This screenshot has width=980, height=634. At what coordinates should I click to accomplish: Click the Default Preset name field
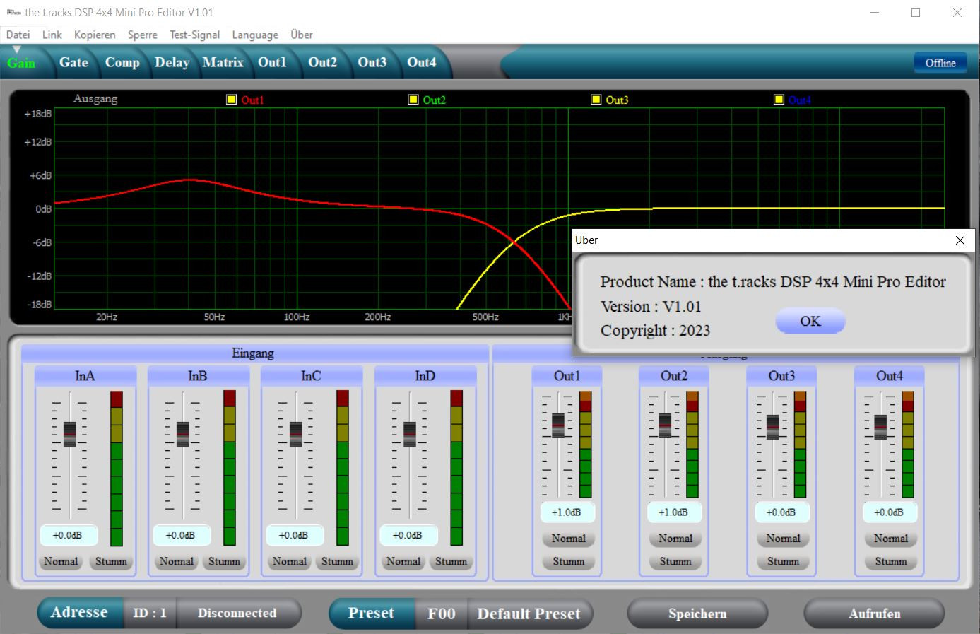[x=529, y=614]
